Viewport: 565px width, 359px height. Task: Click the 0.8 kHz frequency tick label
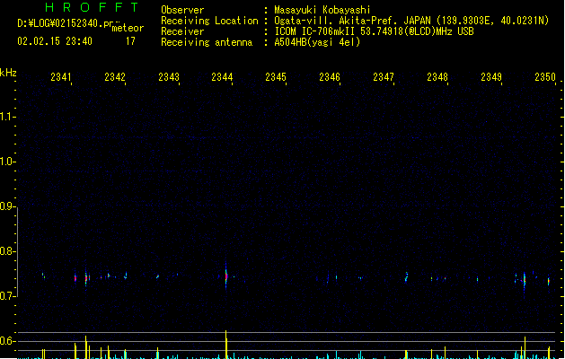7,251
